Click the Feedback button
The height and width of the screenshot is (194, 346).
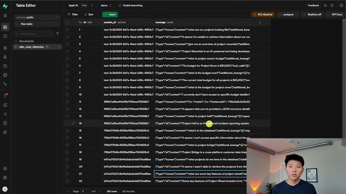(x=313, y=5)
